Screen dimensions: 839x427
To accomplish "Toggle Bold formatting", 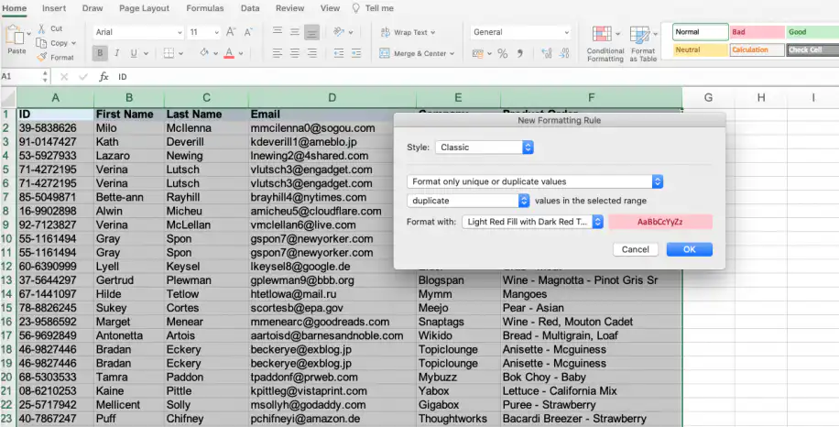I will click(x=100, y=53).
